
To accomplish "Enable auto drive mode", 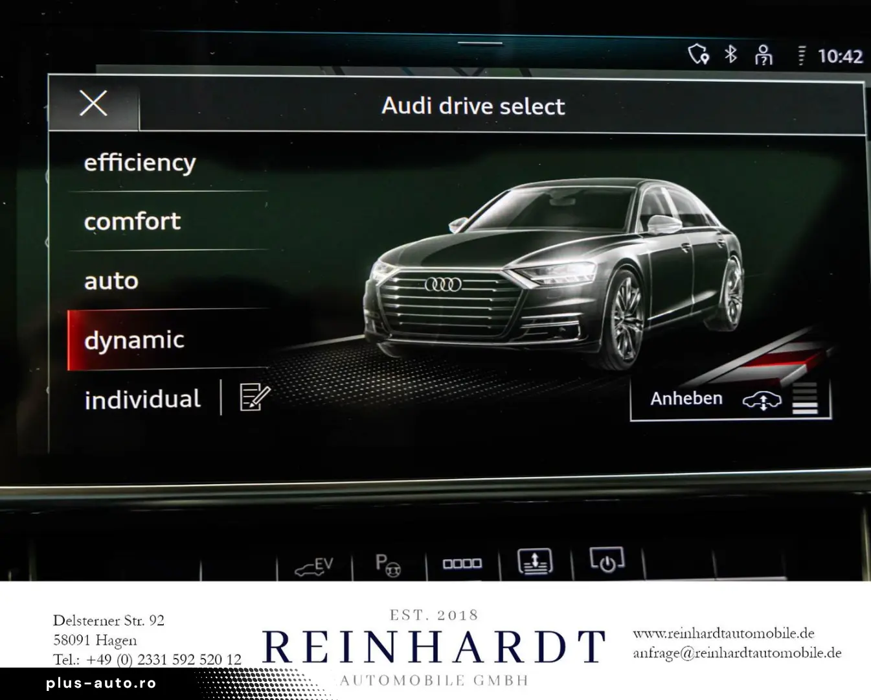I will (x=111, y=281).
